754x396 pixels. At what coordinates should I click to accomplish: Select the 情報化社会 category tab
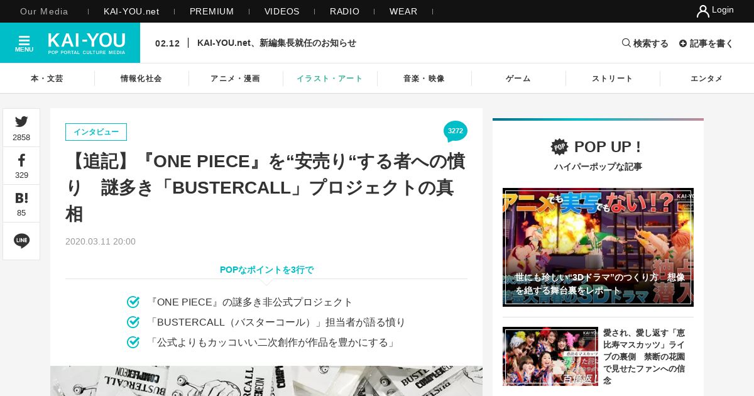pos(141,79)
